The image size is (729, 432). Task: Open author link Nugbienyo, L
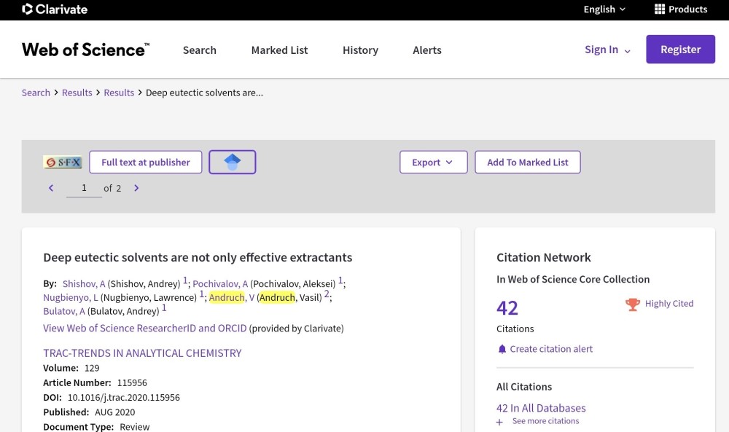click(71, 297)
